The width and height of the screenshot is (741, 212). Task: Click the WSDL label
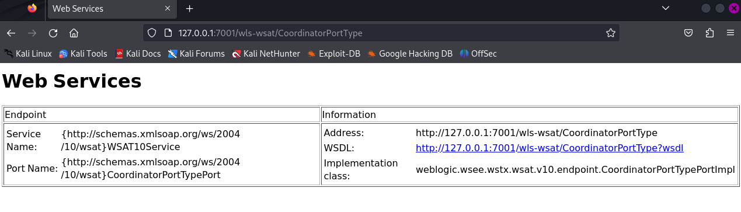[x=339, y=148]
